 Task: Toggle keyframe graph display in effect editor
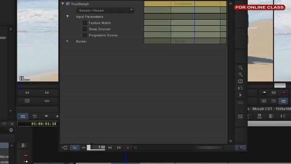241,148
